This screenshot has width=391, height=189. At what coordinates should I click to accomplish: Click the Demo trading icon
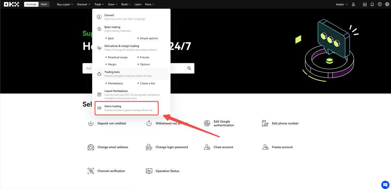(x=99, y=108)
